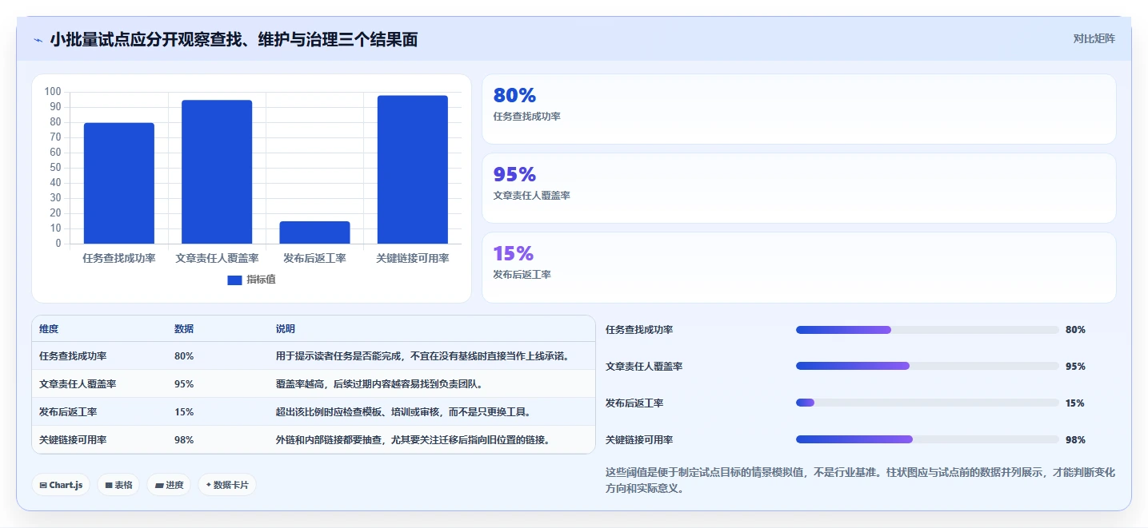Viewport: 1148px width, 528px height.
Task: Click the 98% value right of the progress bar
Action: (x=1075, y=440)
